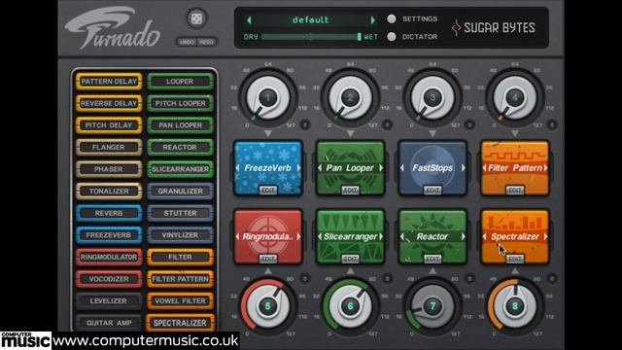Toggle small button beside knob 6
The height and width of the screenshot is (350, 622).
point(387,279)
